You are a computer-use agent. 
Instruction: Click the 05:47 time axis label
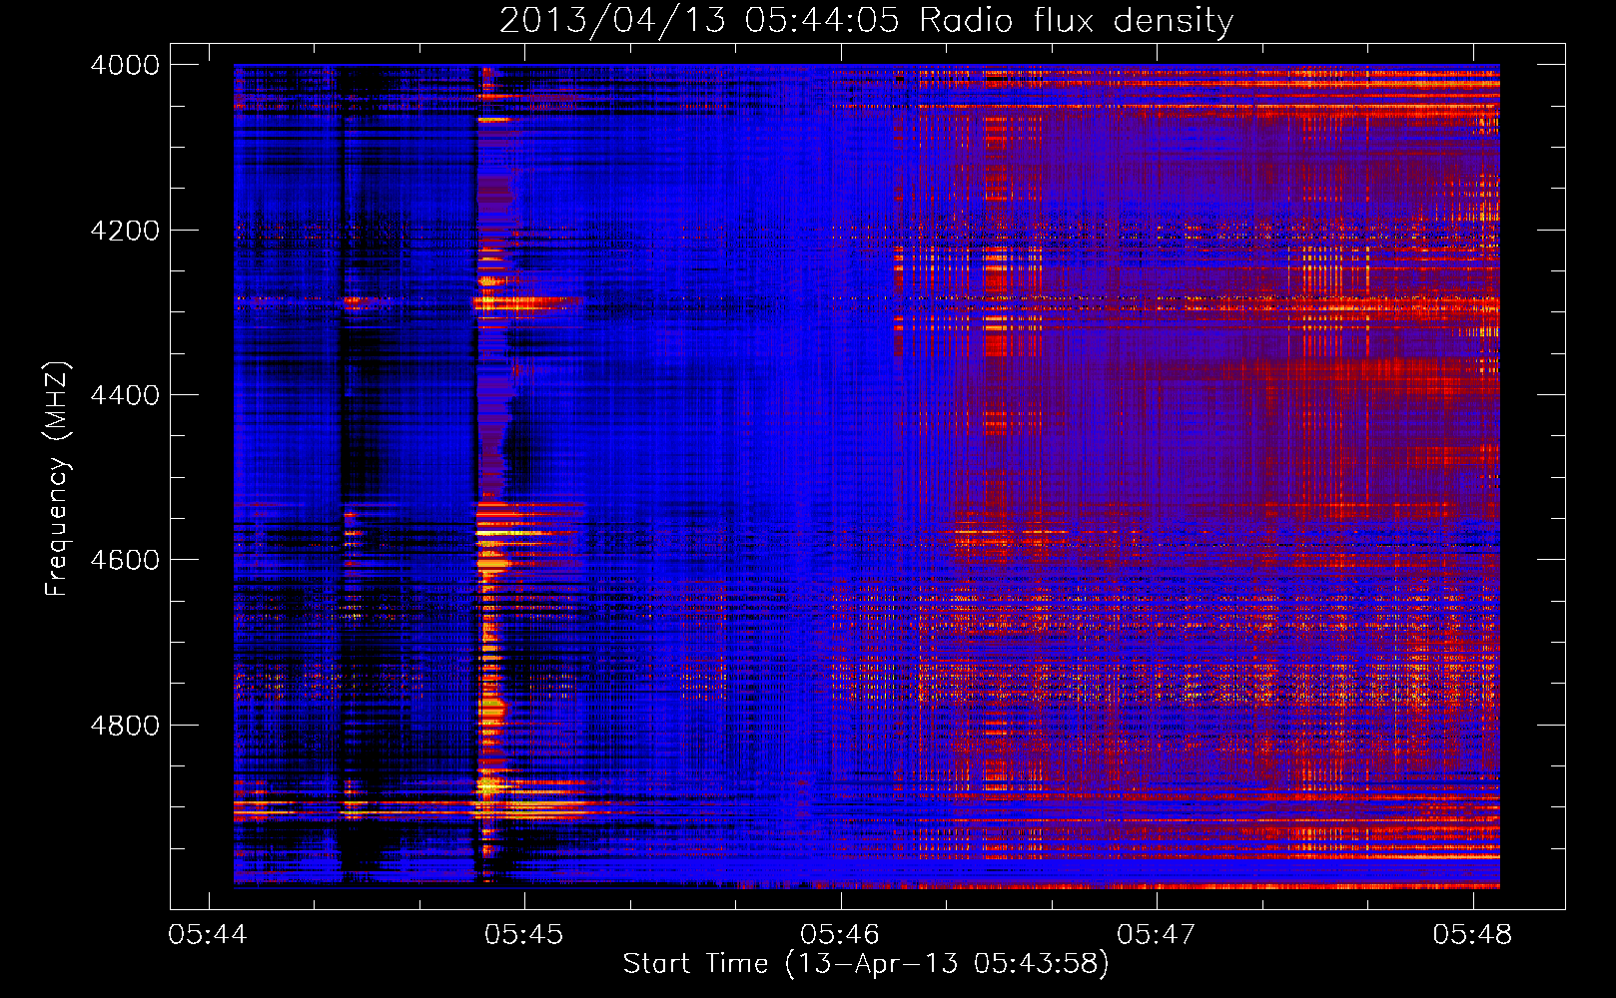[1156, 934]
